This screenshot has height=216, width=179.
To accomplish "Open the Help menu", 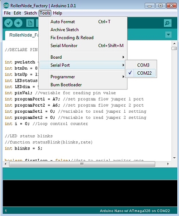I will [58, 13].
